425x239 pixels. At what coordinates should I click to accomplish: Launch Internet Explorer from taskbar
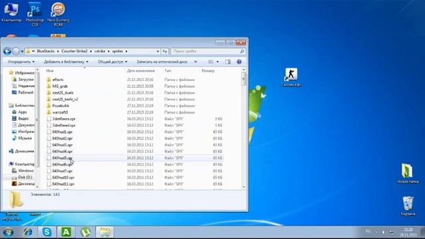28,232
